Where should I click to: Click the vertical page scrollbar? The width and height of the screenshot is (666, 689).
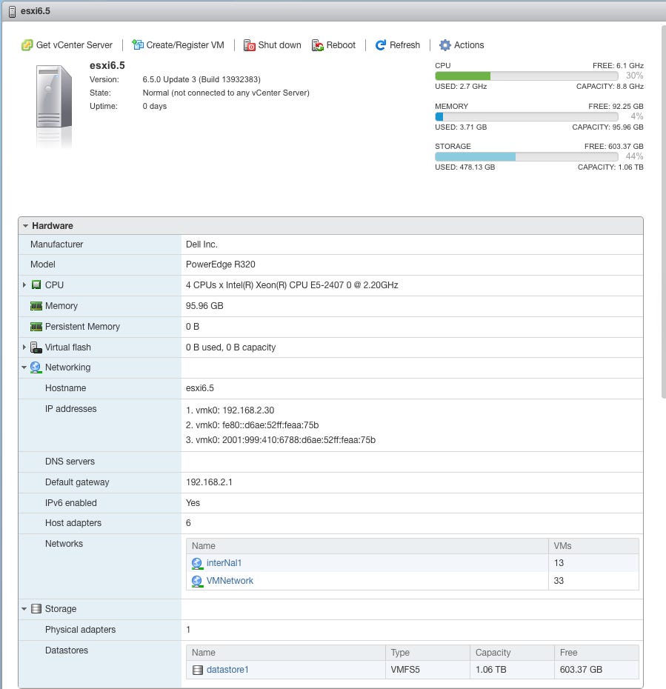coord(663,212)
